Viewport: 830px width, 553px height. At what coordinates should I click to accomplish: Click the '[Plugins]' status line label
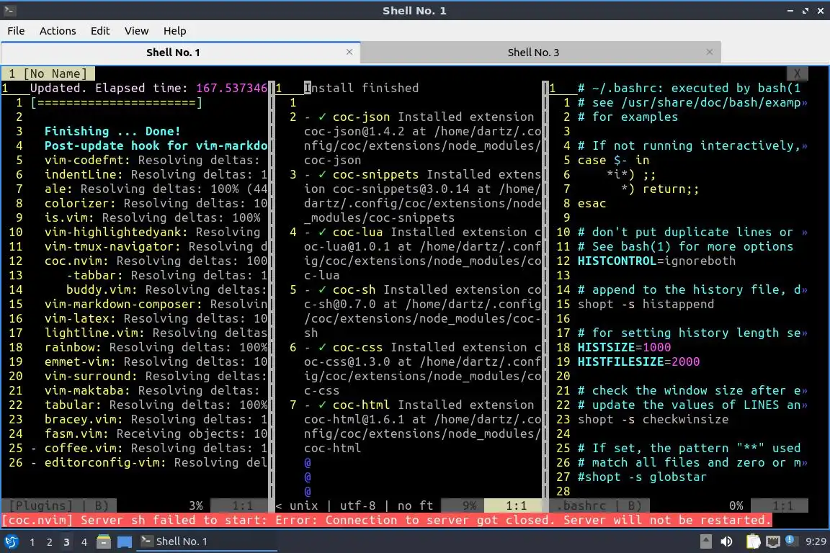pos(40,506)
